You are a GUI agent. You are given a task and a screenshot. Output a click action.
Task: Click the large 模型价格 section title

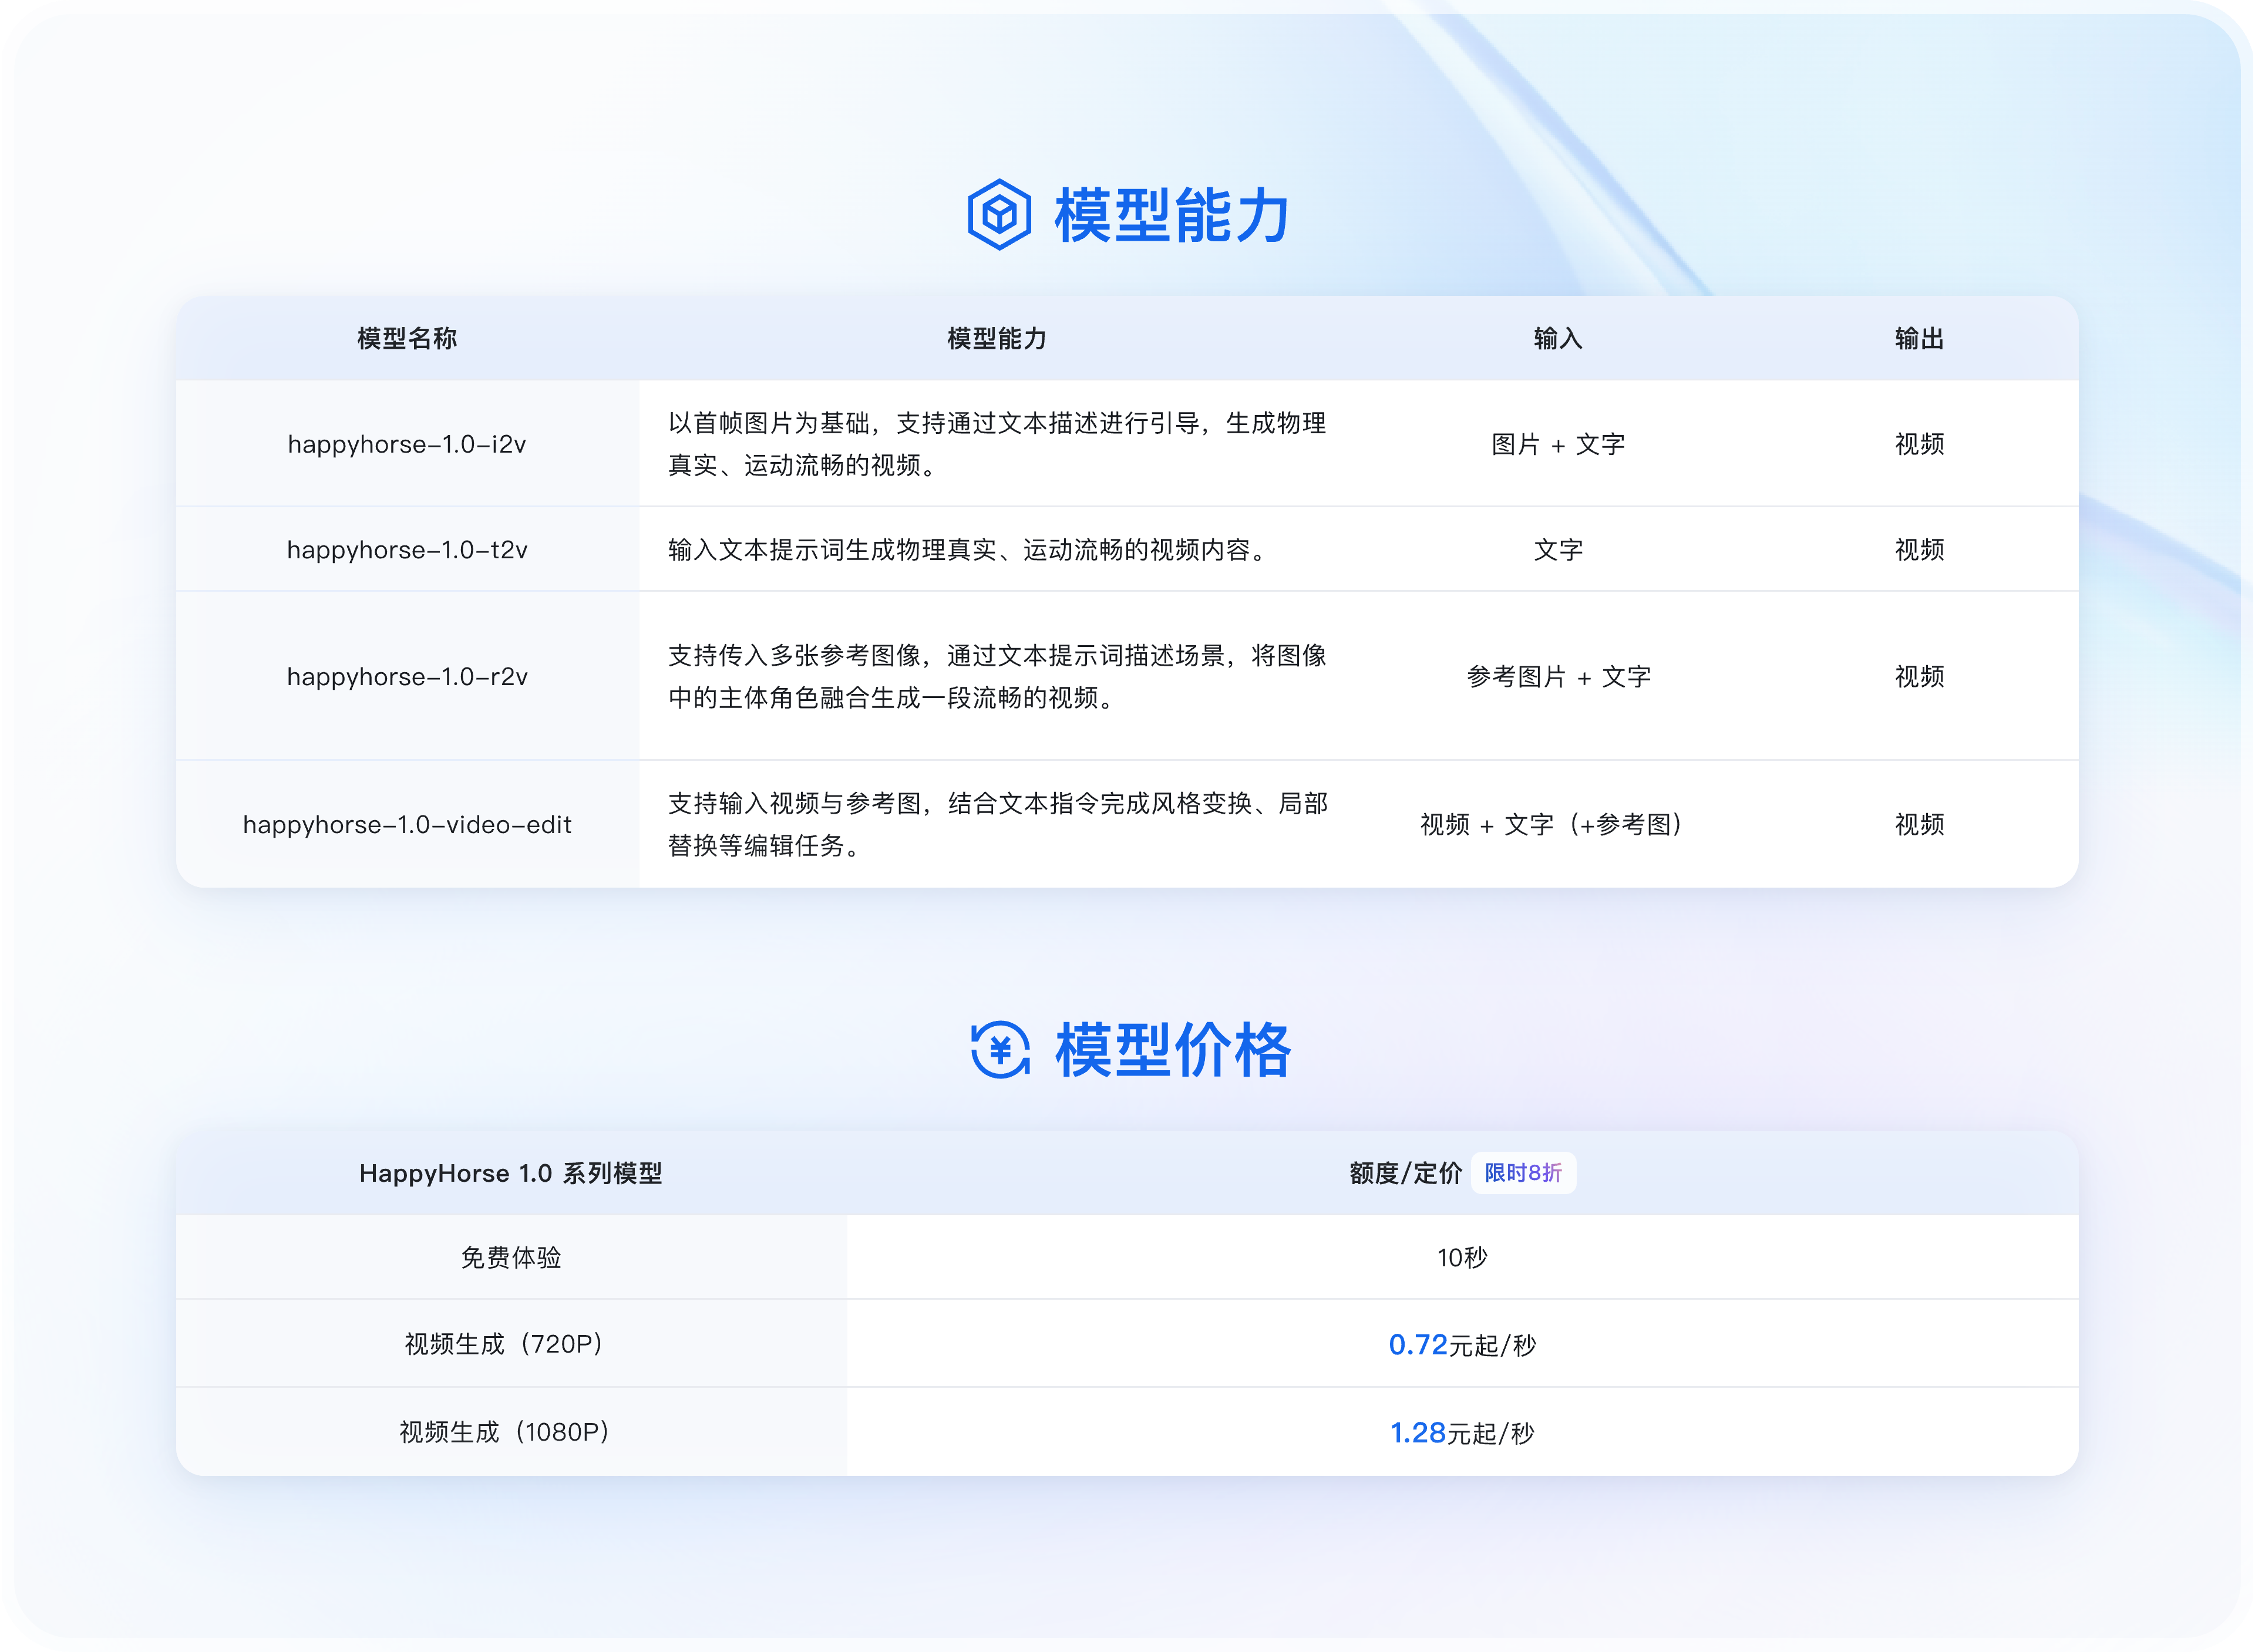[1173, 1050]
